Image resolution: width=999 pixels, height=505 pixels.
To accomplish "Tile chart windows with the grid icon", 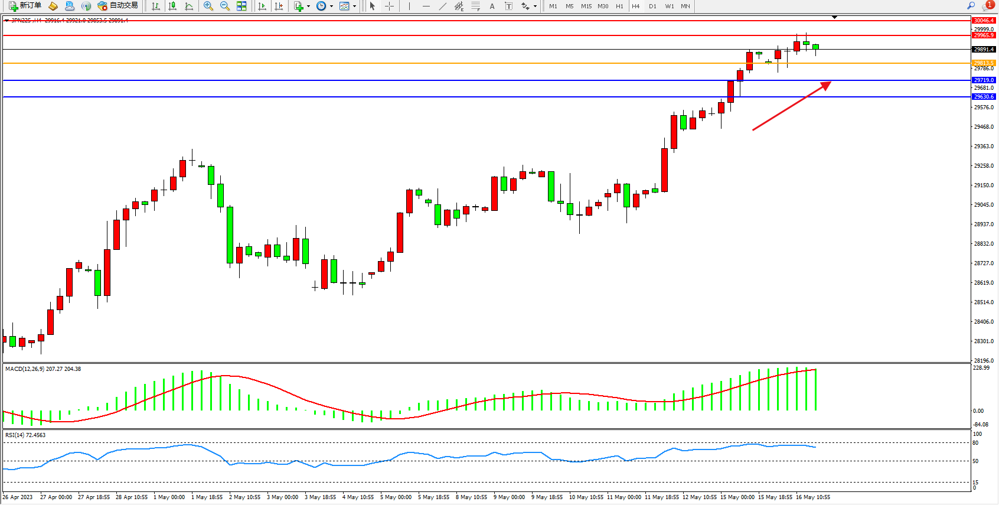I will click(x=241, y=6).
